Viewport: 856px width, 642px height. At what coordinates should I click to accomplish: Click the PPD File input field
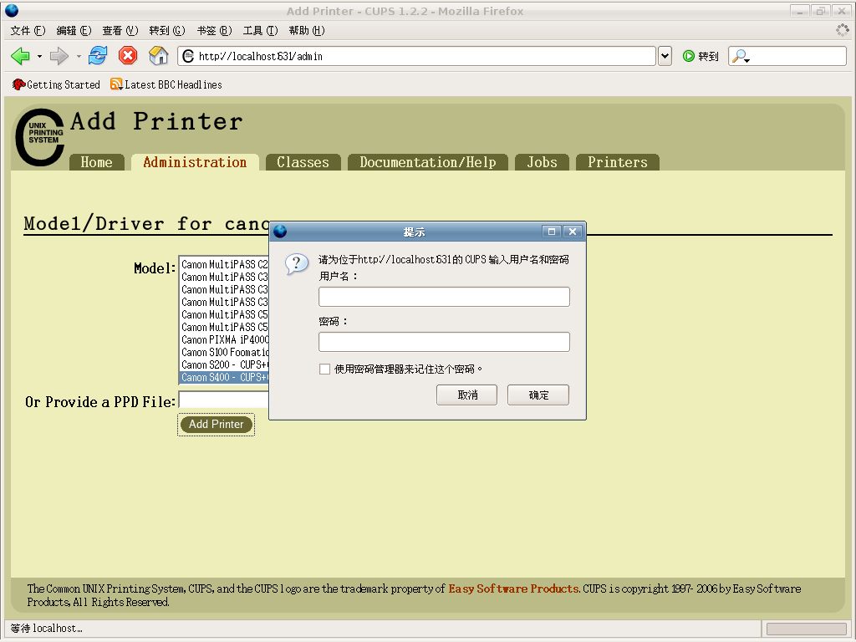(x=224, y=400)
